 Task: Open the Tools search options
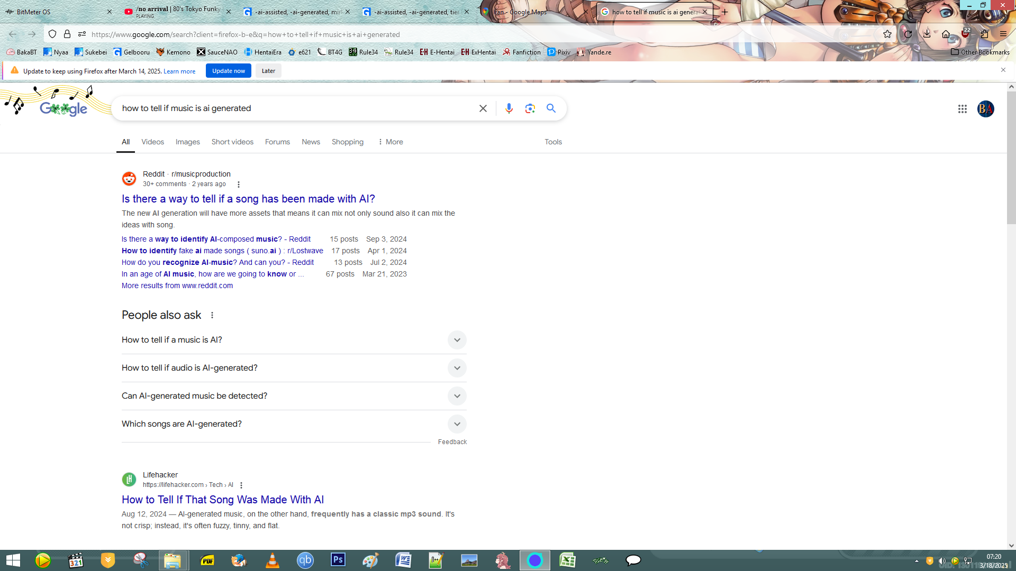point(553,142)
